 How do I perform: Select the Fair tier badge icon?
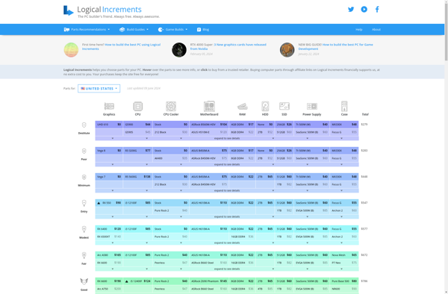(x=84, y=255)
